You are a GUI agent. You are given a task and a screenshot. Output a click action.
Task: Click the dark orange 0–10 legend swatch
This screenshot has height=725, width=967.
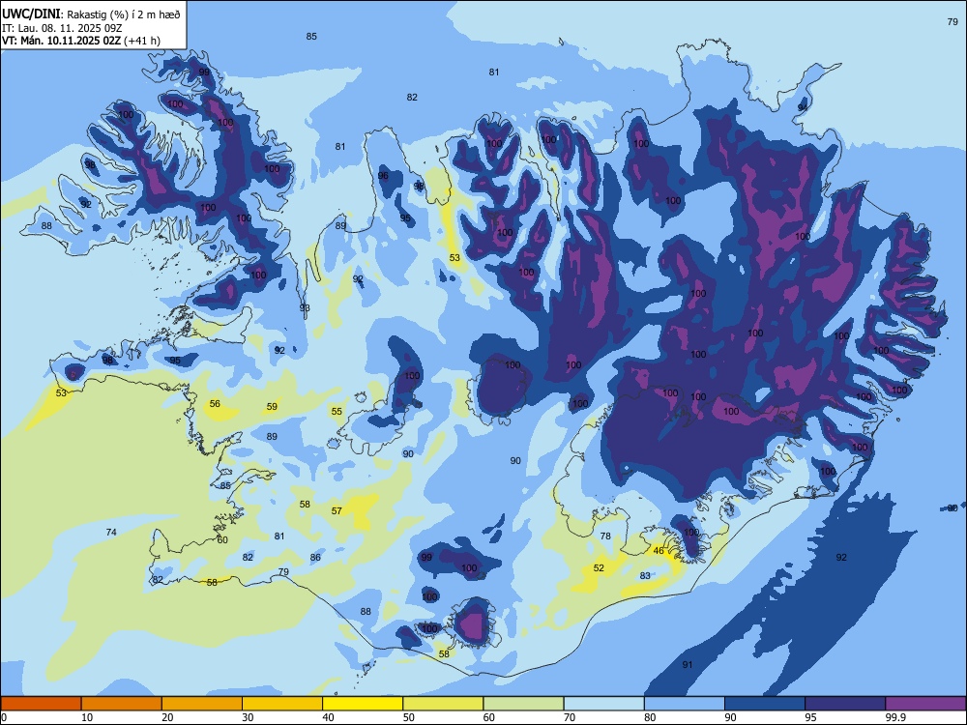coord(41,704)
